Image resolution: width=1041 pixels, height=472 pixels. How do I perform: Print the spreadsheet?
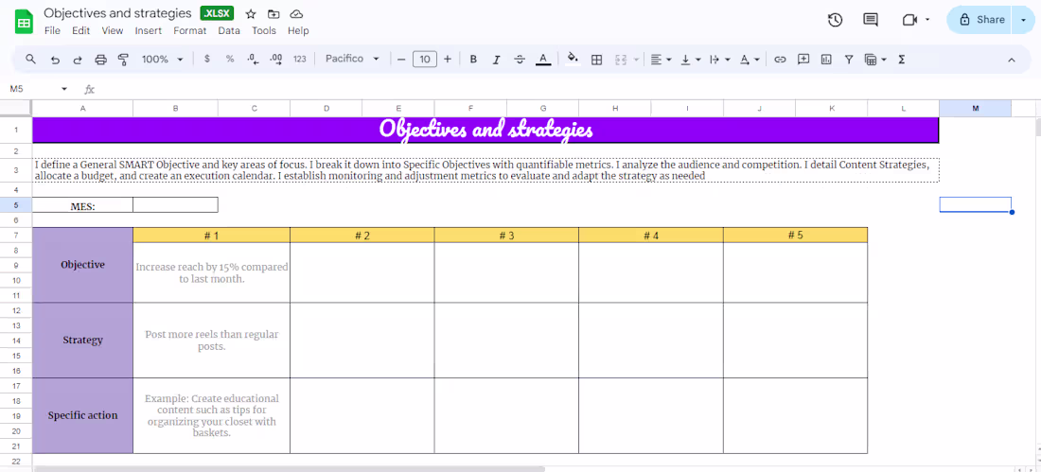[101, 59]
